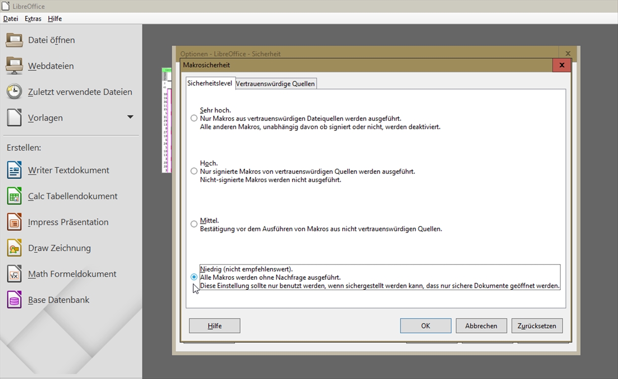Viewport: 618px width, 379px height.
Task: Click the Math Formeldokument label
Action: point(72,274)
